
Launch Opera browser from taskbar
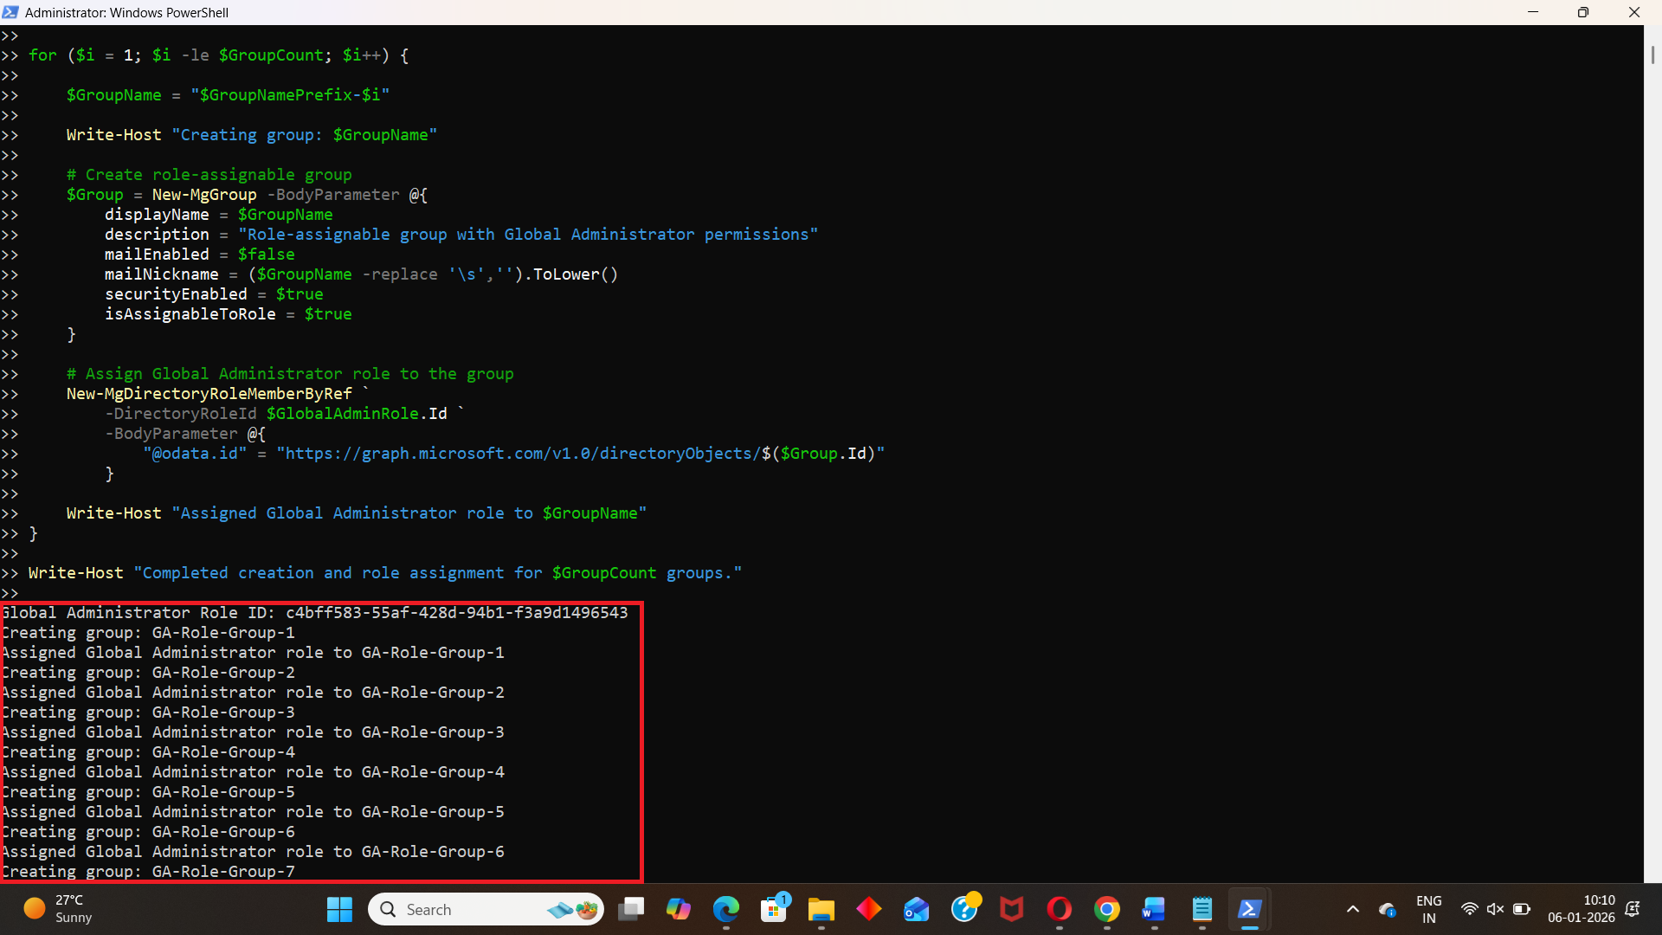tap(1059, 909)
